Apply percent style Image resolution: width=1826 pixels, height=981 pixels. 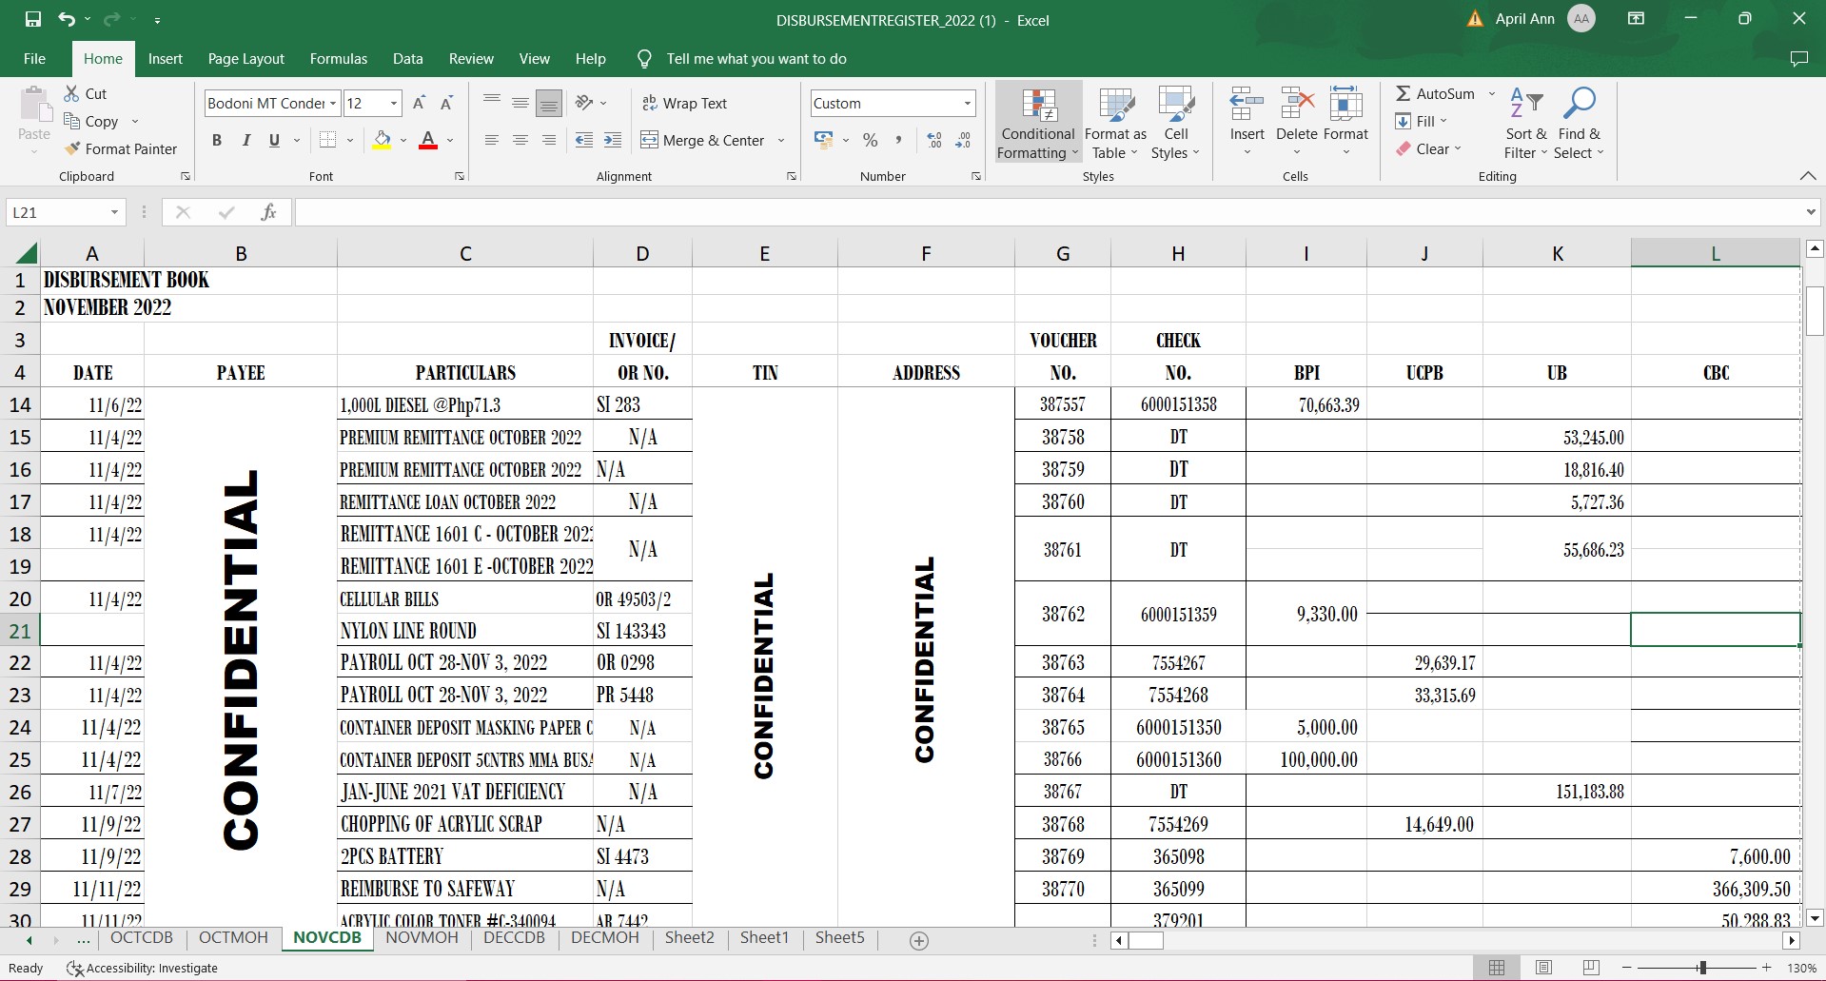pyautogui.click(x=870, y=140)
